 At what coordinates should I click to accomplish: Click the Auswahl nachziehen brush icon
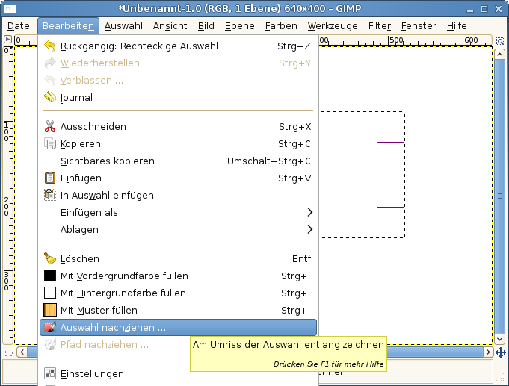[50, 328]
